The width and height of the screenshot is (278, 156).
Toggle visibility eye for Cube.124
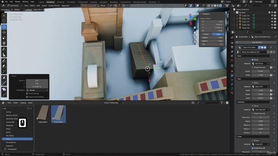pyautogui.click(x=272, y=16)
